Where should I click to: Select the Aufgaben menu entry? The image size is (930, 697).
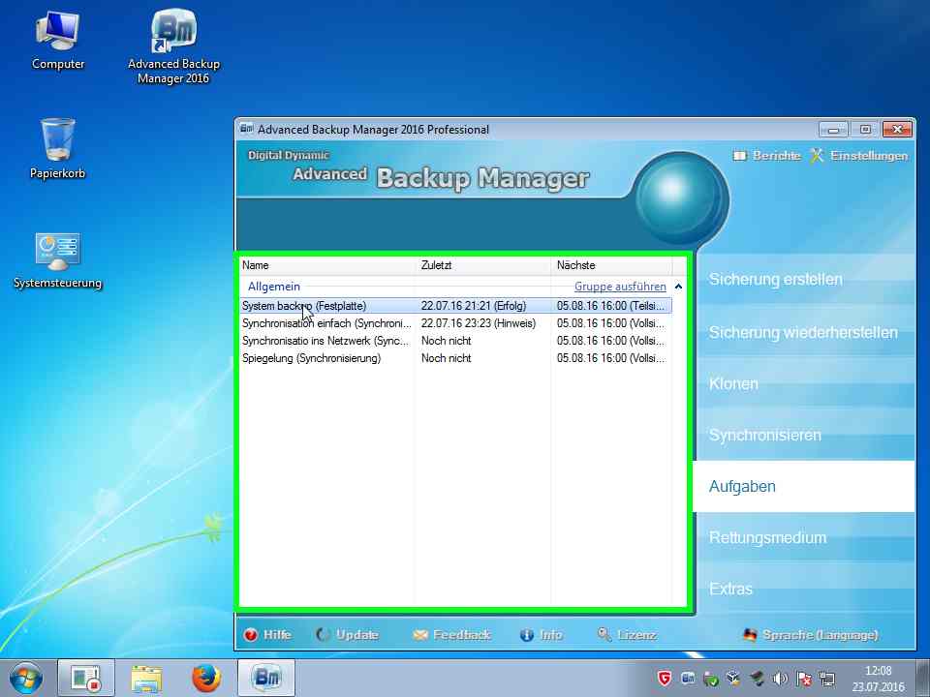[804, 487]
